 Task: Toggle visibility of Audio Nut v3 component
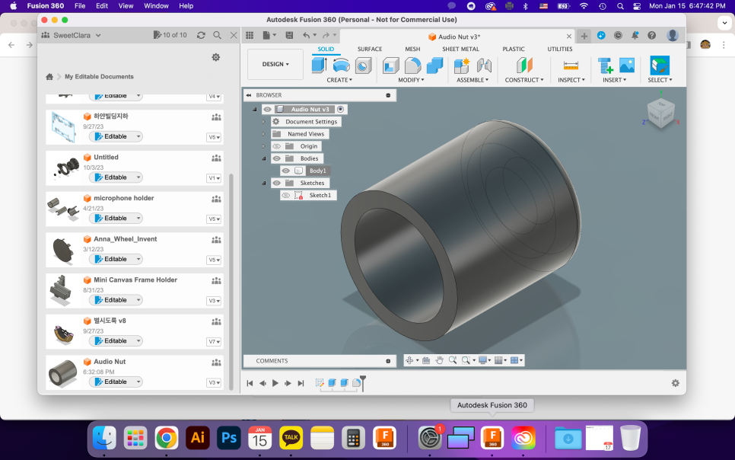click(267, 110)
